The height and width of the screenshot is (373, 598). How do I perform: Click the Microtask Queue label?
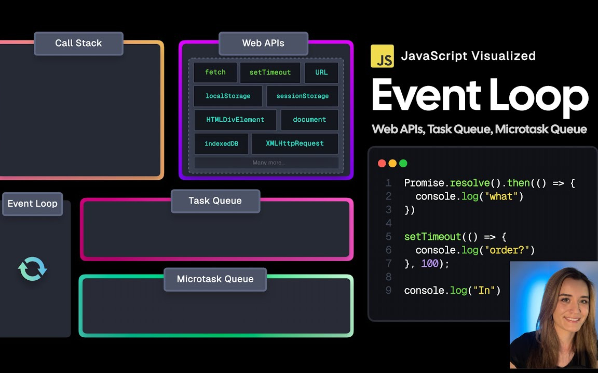click(x=215, y=279)
